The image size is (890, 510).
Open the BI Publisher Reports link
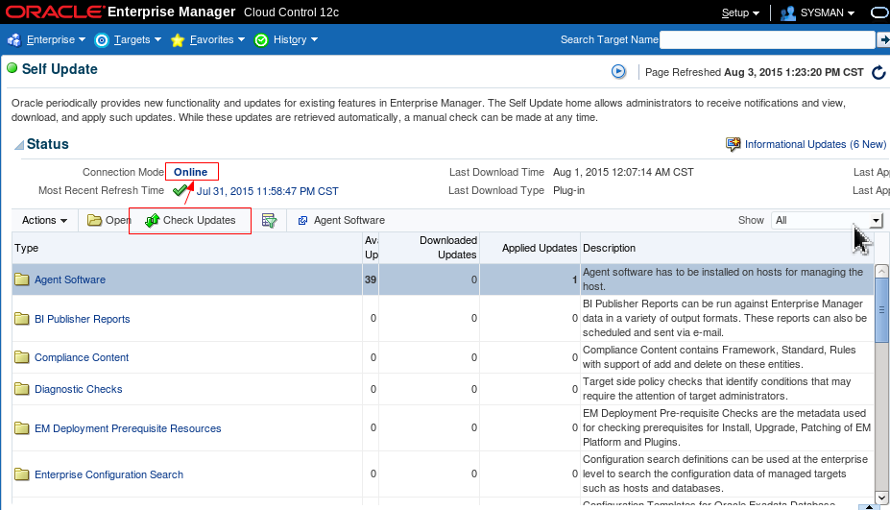click(x=83, y=319)
